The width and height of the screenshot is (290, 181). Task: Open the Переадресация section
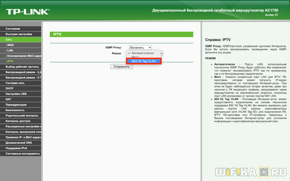20,105
